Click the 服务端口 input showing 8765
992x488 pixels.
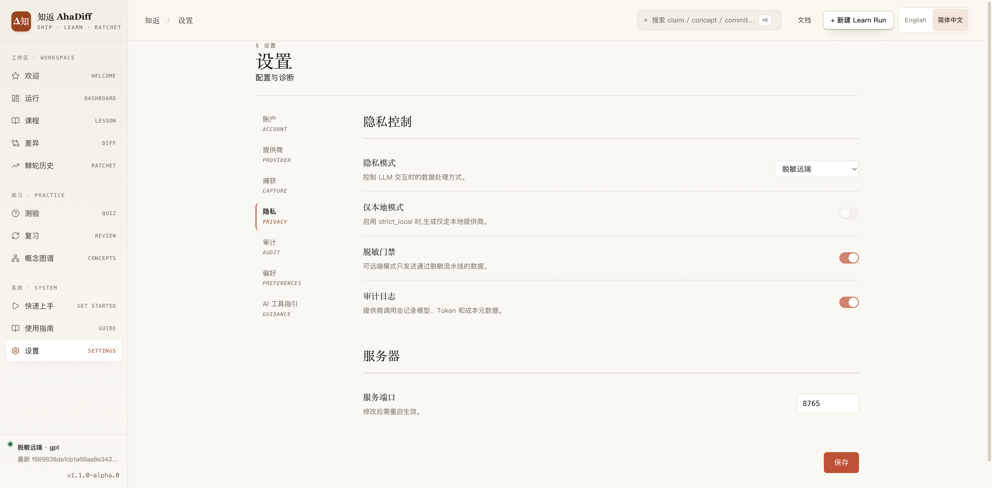pos(827,403)
